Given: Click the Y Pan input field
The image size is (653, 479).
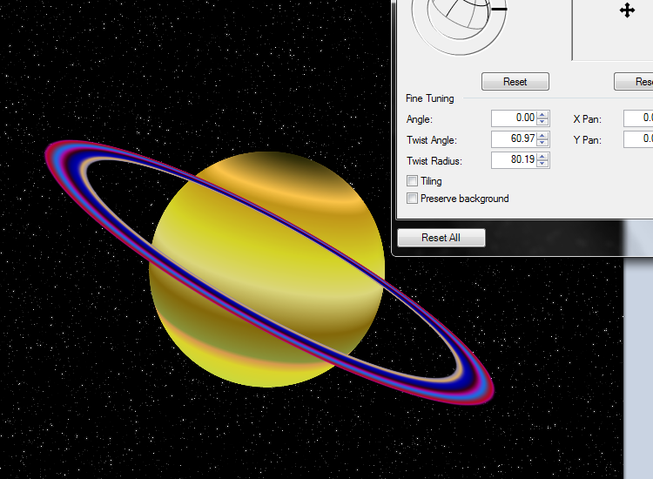Looking at the screenshot, I should coord(638,139).
